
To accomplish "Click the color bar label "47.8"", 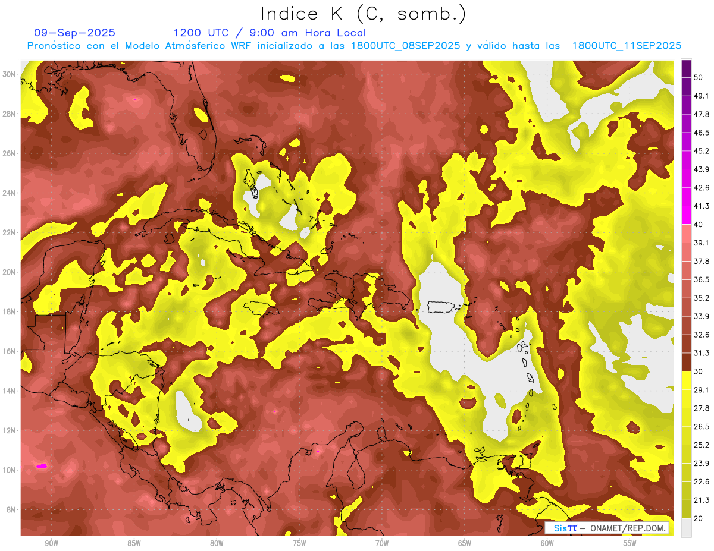I will [x=702, y=114].
